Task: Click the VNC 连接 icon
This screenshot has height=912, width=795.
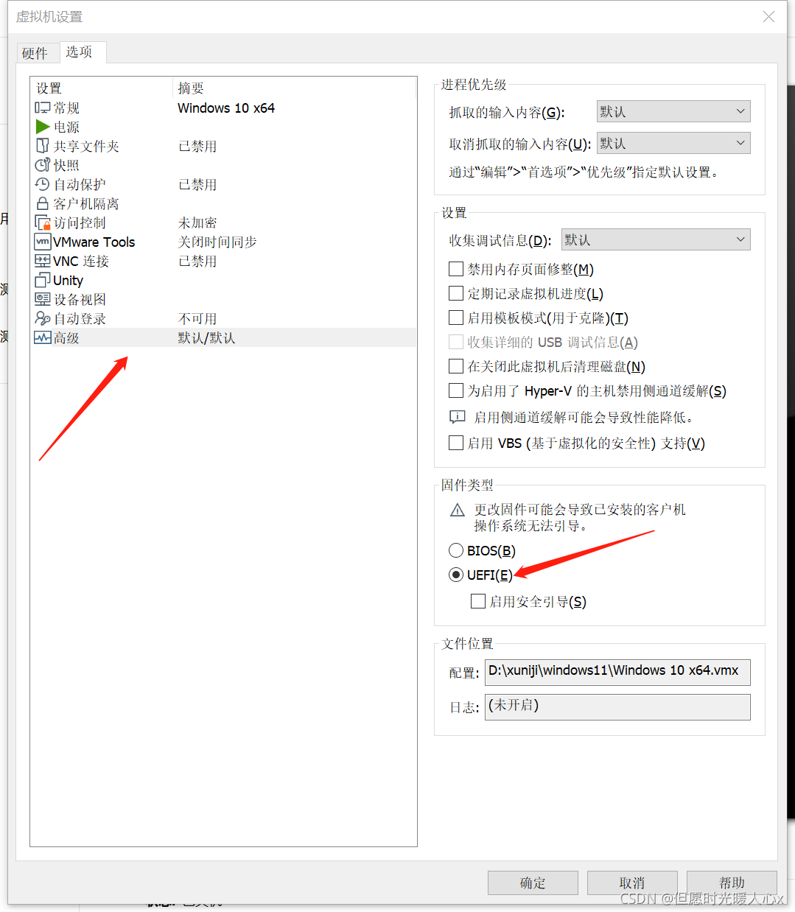Action: coord(43,261)
